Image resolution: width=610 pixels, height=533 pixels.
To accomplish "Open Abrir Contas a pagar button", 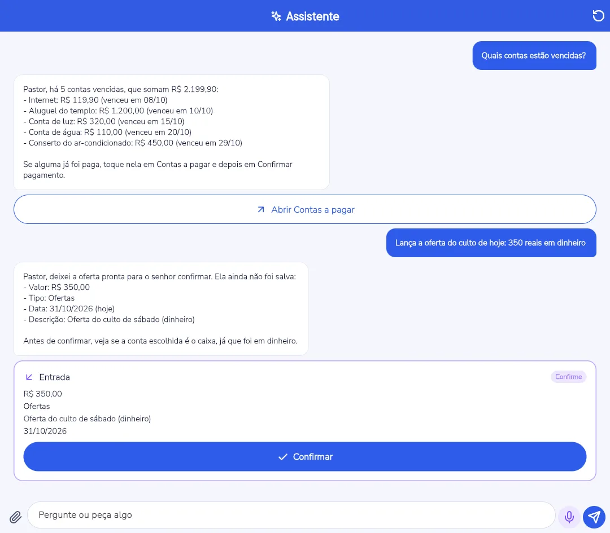I will click(304, 209).
